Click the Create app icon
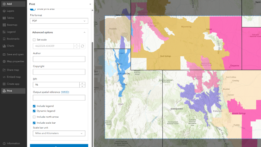Screen dimensions: 261x147 point(4,84)
